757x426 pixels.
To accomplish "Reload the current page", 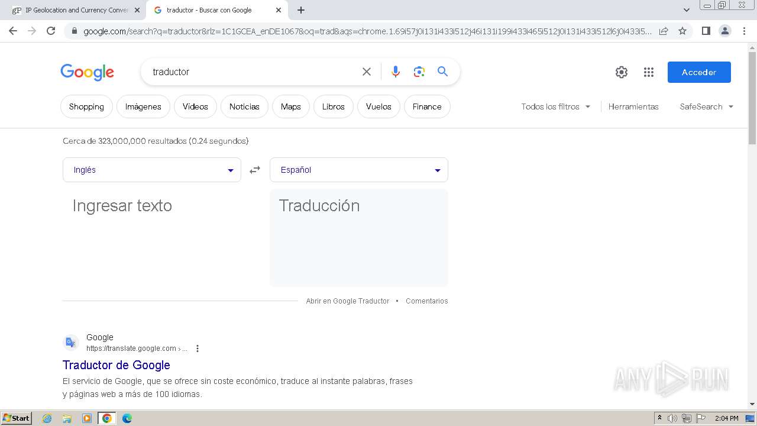I will (51, 31).
